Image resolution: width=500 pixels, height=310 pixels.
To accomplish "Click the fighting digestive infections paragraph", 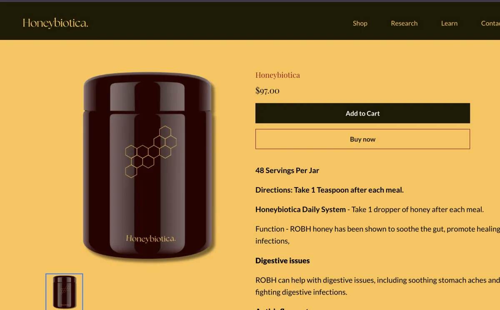I will point(377,286).
